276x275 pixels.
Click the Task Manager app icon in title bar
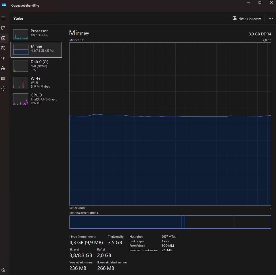coord(4,5)
